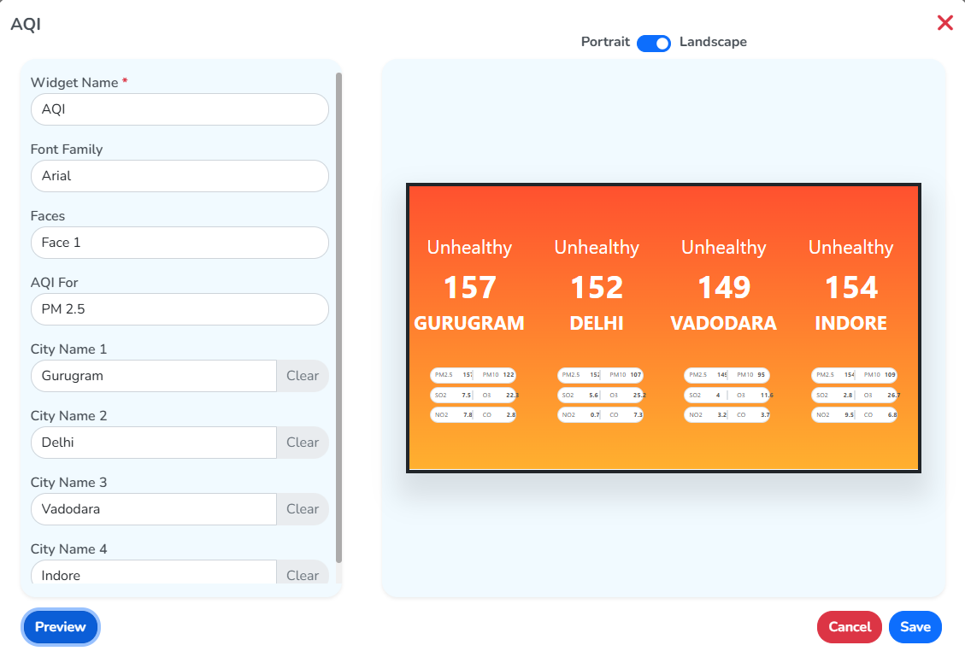This screenshot has height=651, width=965.
Task: Click the City Name 1 field Gurugram
Action: point(154,376)
